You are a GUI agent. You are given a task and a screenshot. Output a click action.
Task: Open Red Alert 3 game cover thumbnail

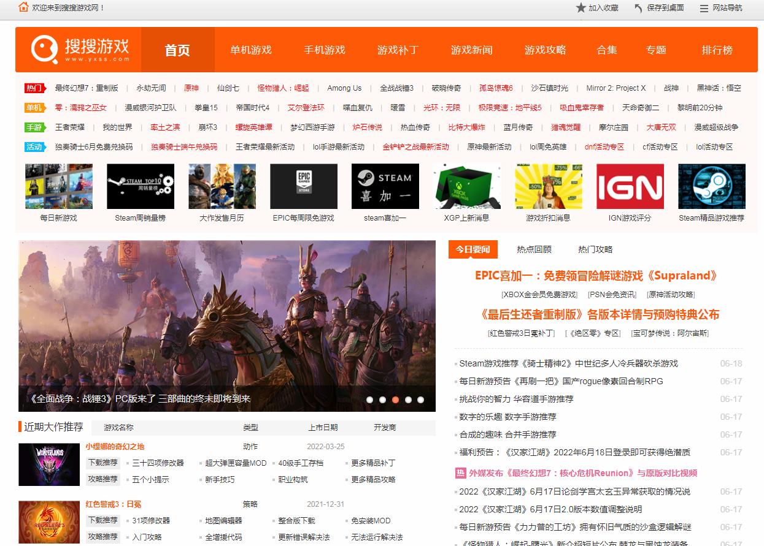49,522
